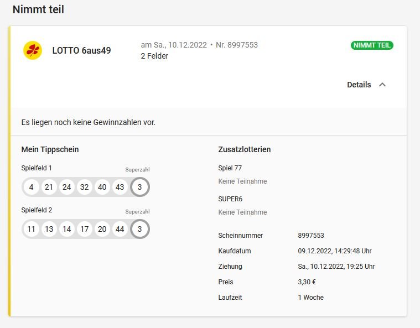This screenshot has width=420, height=328.
Task: Select number 24 in Spielfeld 1
Action: pyautogui.click(x=67, y=187)
